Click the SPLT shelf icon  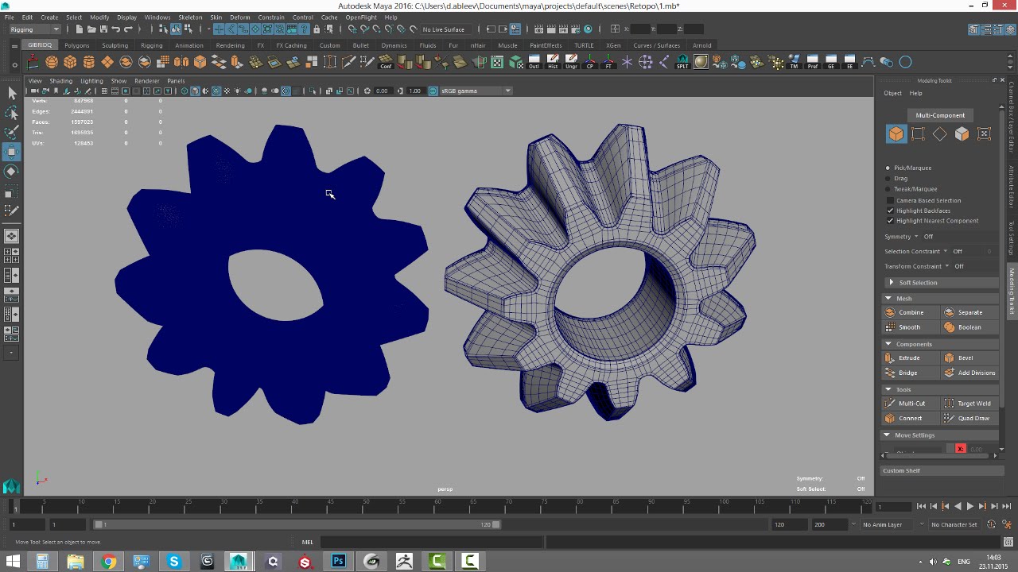(682, 62)
